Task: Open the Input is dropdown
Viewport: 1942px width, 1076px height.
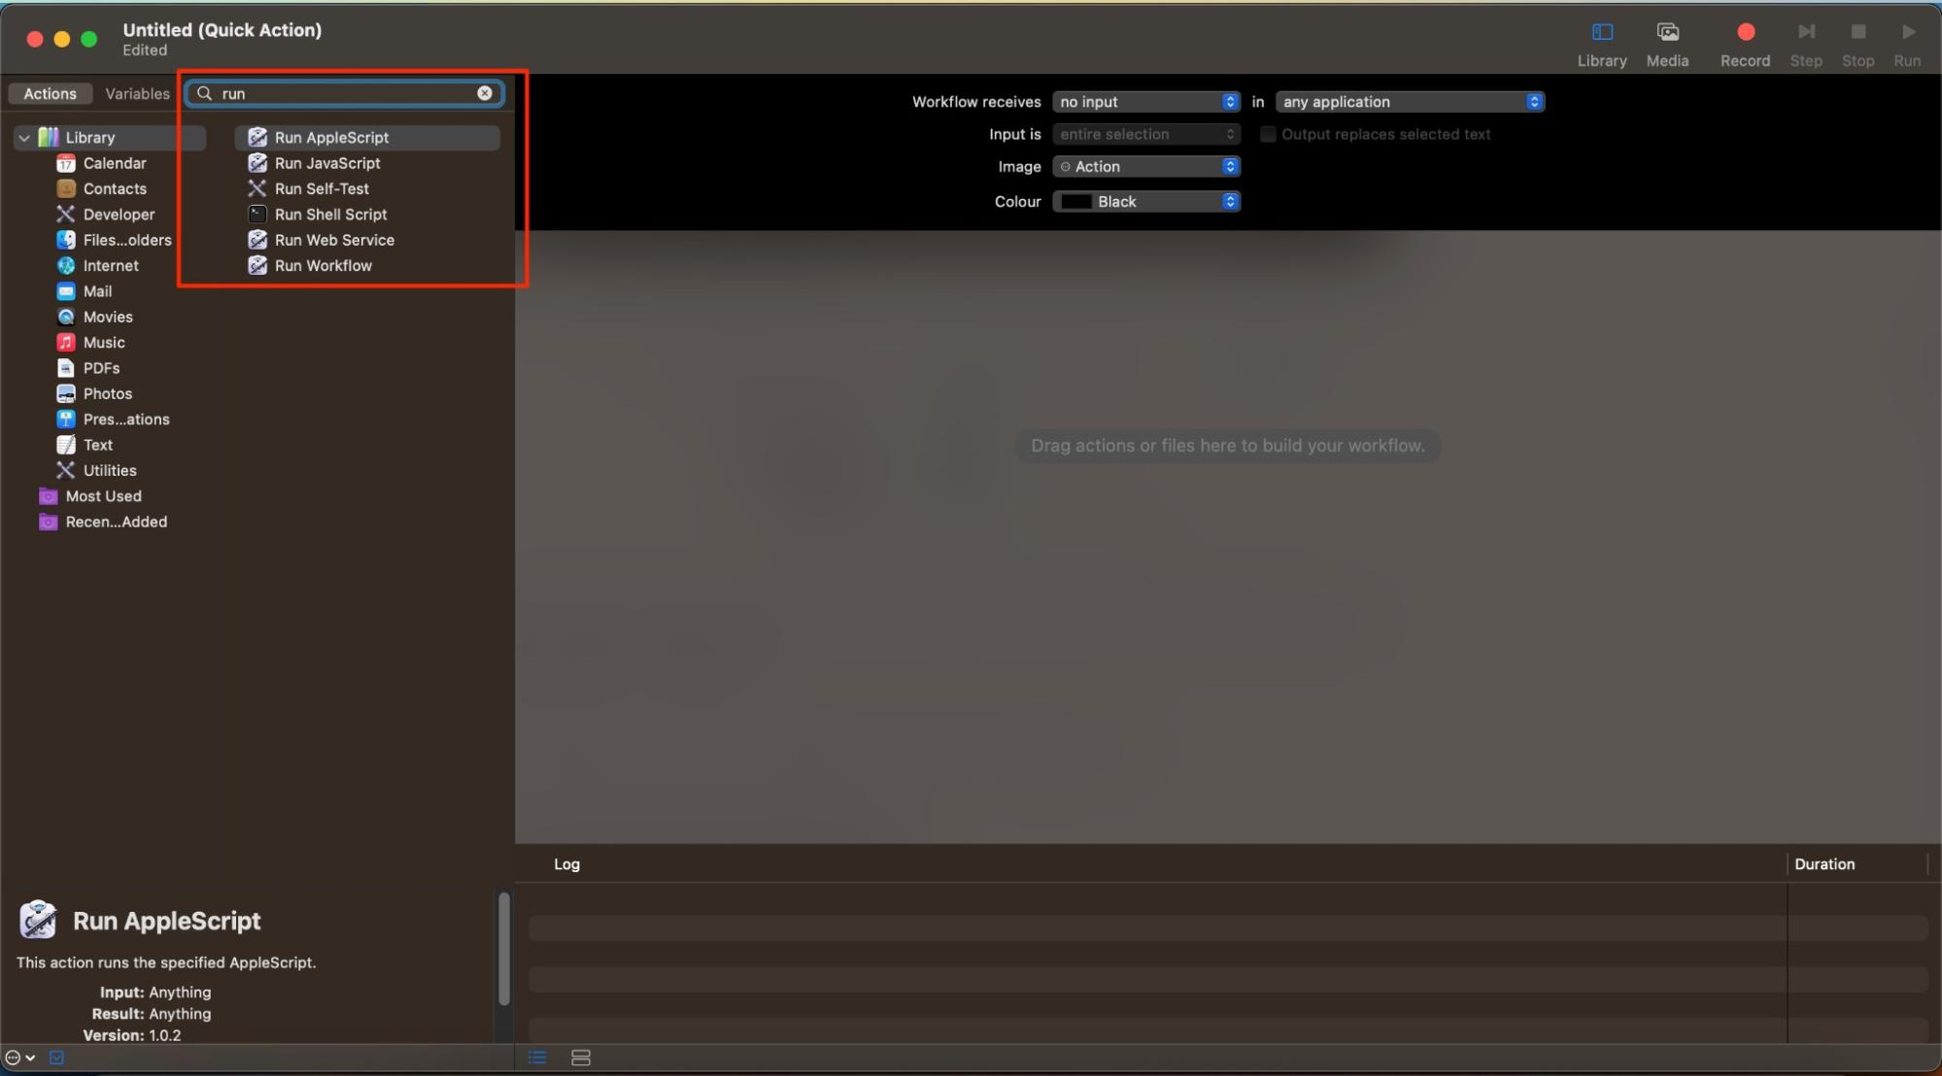Action: [1146, 134]
